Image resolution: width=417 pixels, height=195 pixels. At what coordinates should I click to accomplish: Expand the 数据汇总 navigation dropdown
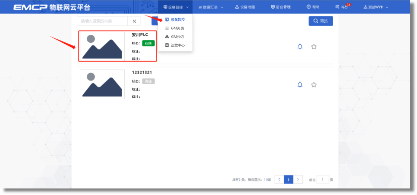pos(211,7)
